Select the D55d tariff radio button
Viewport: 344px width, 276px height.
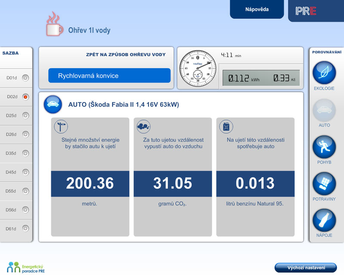25,191
